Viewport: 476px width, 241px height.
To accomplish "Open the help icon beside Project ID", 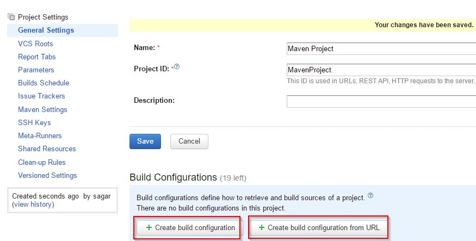I will [177, 66].
